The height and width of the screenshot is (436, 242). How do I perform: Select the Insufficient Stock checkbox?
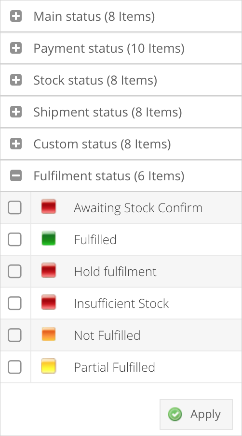pos(14,303)
